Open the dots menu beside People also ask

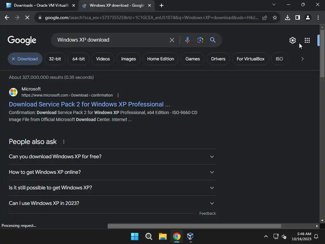[x=63, y=142]
